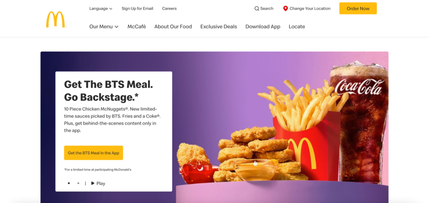Click the Locate nav link

point(297,26)
